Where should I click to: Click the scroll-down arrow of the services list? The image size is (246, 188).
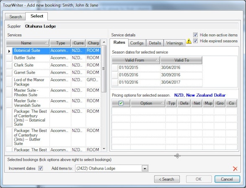point(104,149)
